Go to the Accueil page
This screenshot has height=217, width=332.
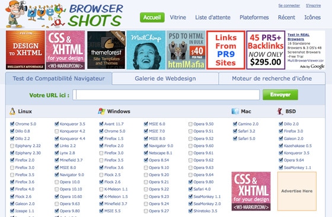(x=152, y=17)
